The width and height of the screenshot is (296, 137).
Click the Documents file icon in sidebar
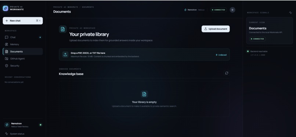click(x=7, y=52)
